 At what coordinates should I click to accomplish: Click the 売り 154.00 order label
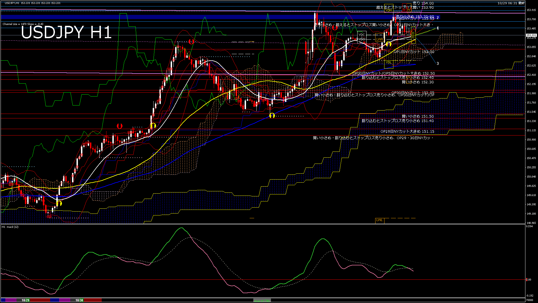coord(423,3)
